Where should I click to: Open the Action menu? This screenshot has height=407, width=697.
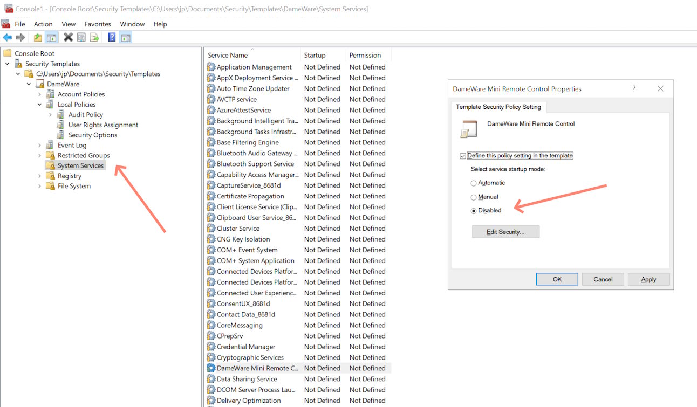coord(43,24)
